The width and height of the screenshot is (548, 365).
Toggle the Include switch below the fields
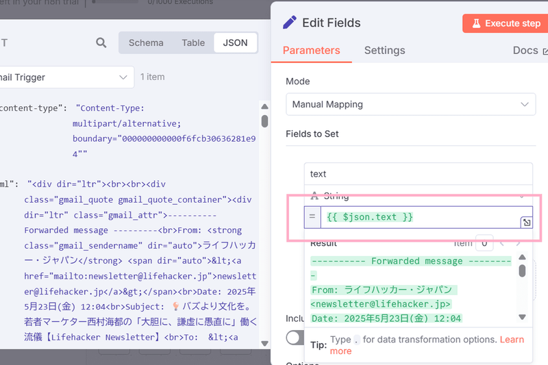click(296, 338)
